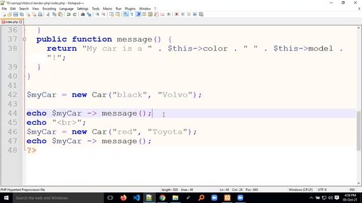The height and width of the screenshot is (203, 362).
Task: Undo last edit with toolbar arrow
Action: tap(68, 14)
